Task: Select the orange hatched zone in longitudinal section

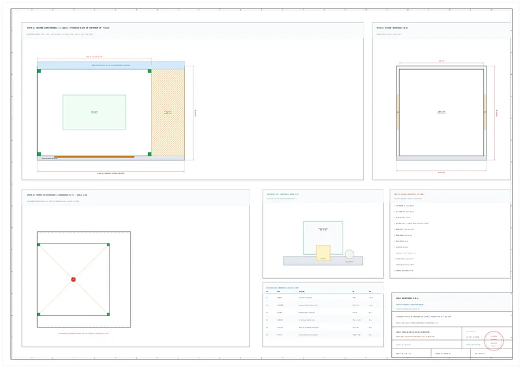Action: point(168,113)
